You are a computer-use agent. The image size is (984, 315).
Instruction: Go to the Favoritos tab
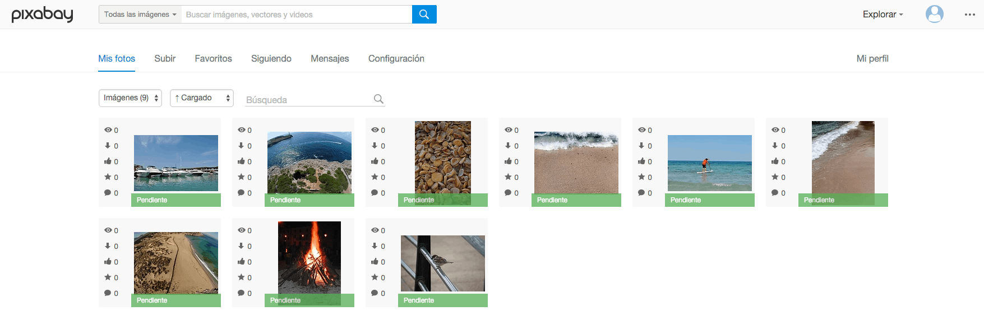(x=213, y=59)
